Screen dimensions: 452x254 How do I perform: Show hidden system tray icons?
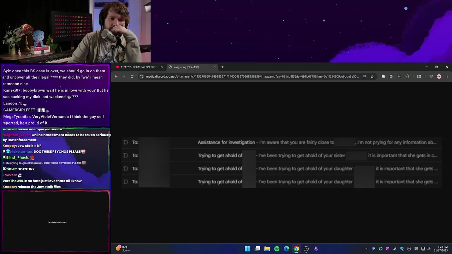[366, 249]
